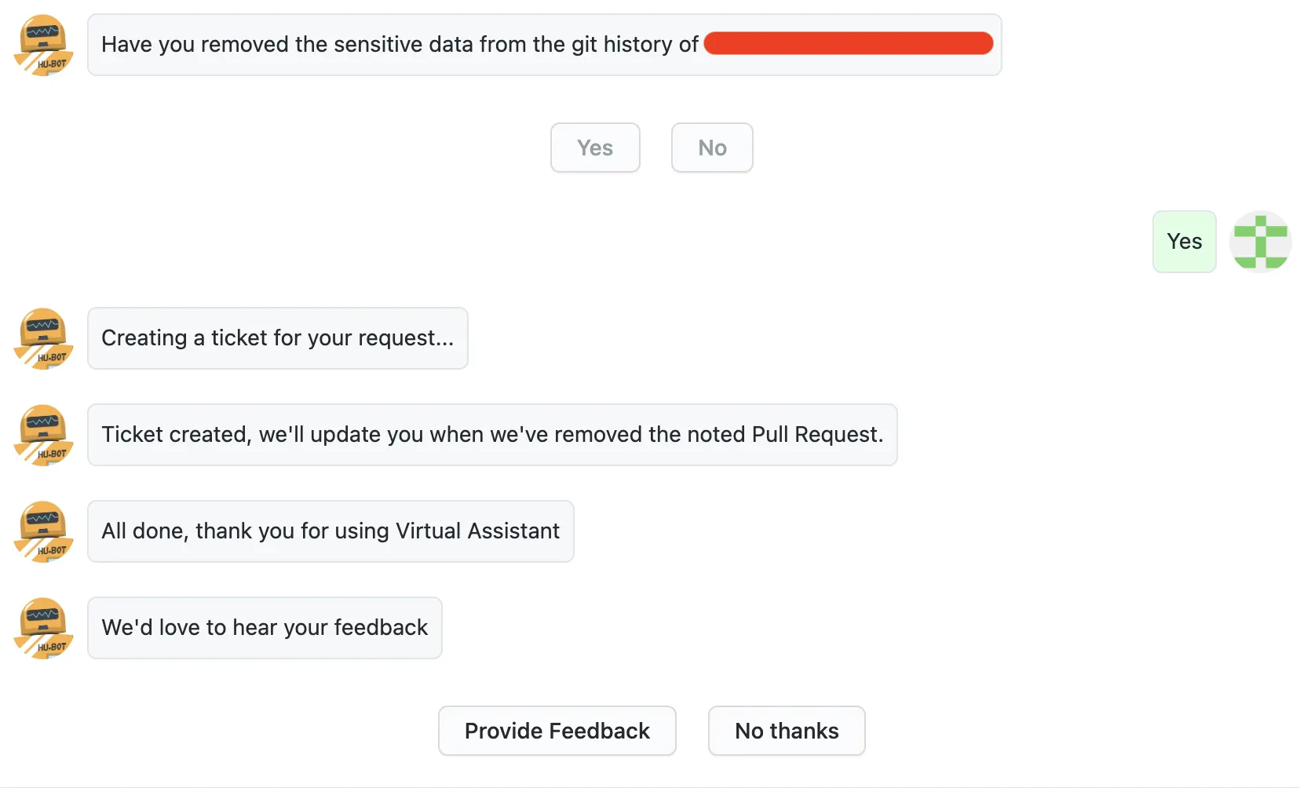This screenshot has height=788, width=1300.
Task: Click the "Have you removed the sensitive data" message text
Action: (x=314, y=45)
